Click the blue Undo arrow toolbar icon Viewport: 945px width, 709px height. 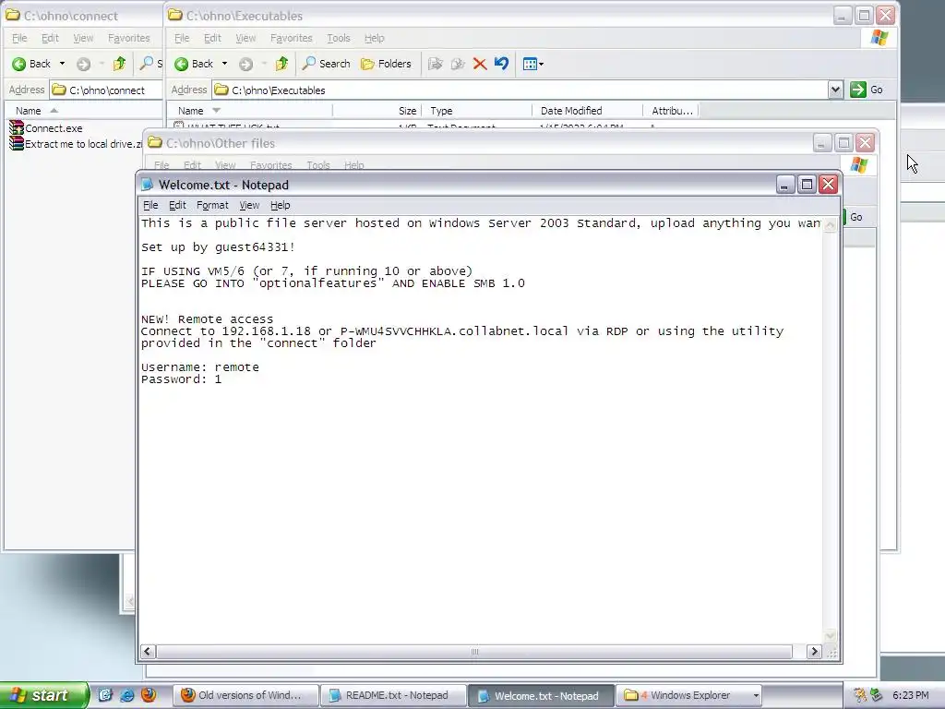pos(501,63)
